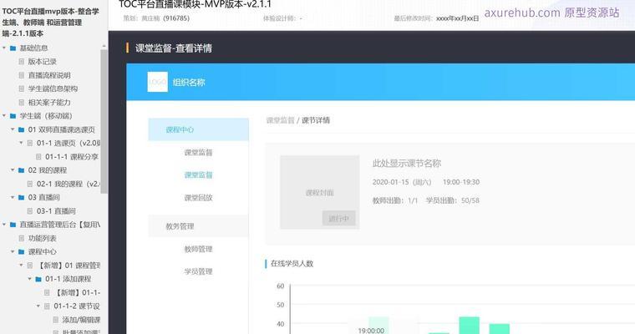Image resolution: width=635 pixels, height=334 pixels.
Task: Click the page icon next to 版本记录
Action: tap(22, 62)
